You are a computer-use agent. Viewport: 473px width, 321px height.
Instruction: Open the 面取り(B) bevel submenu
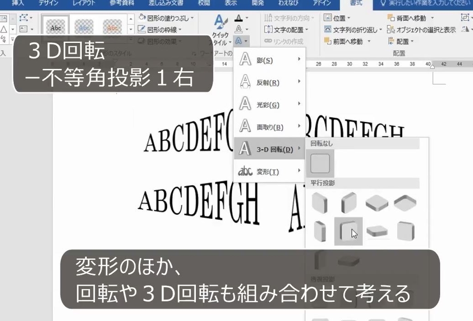point(269,127)
